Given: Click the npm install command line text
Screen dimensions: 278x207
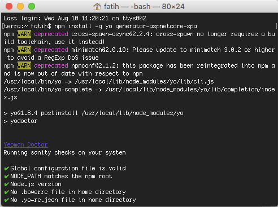Looking at the screenshot, I should pos(125,26).
